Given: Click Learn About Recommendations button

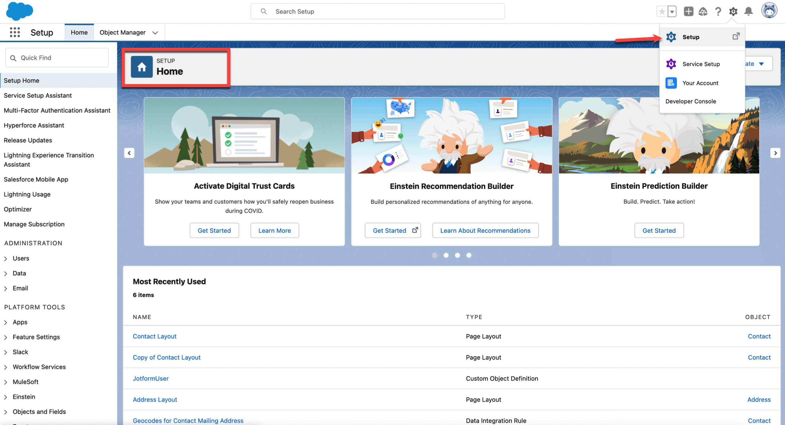Looking at the screenshot, I should [485, 230].
